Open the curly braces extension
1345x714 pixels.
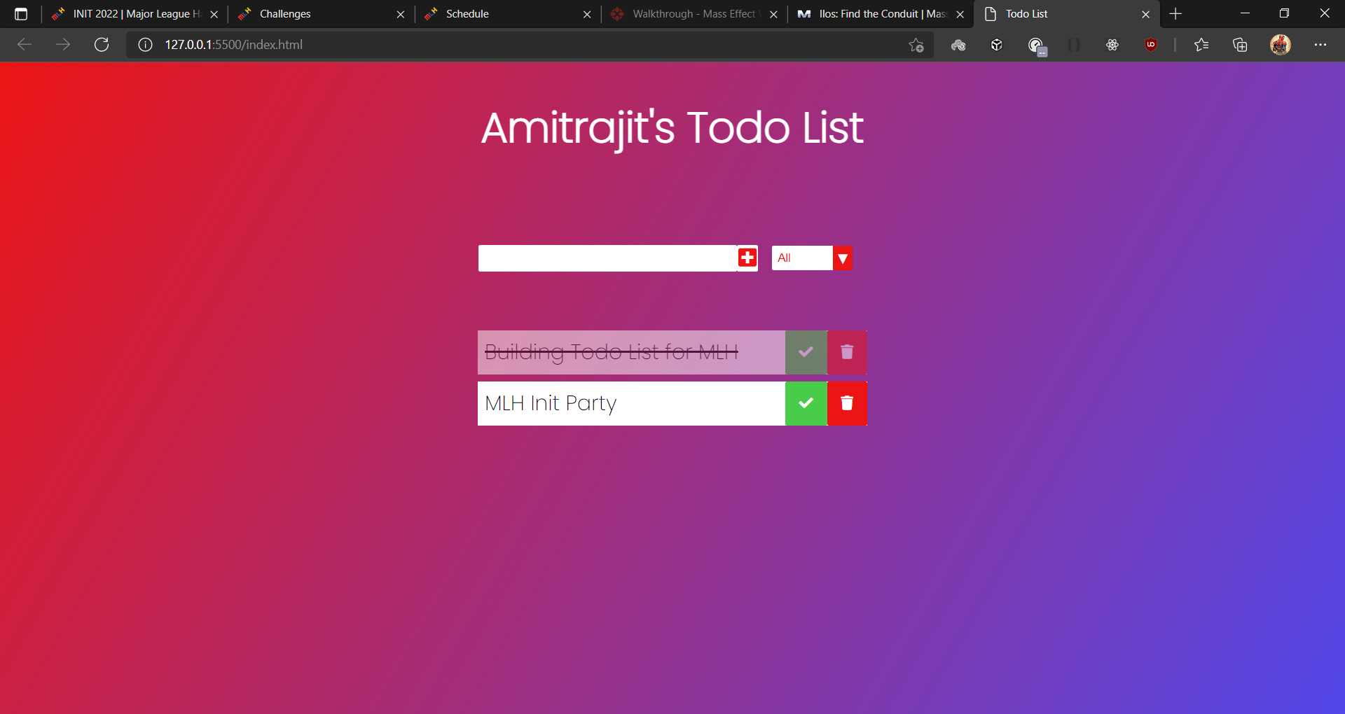pyautogui.click(x=1074, y=45)
